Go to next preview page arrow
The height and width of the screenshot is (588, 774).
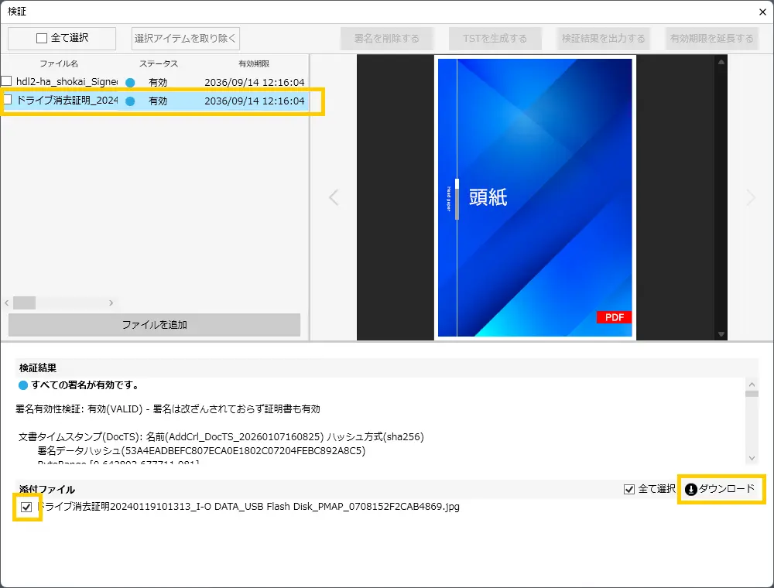pyautogui.click(x=750, y=197)
